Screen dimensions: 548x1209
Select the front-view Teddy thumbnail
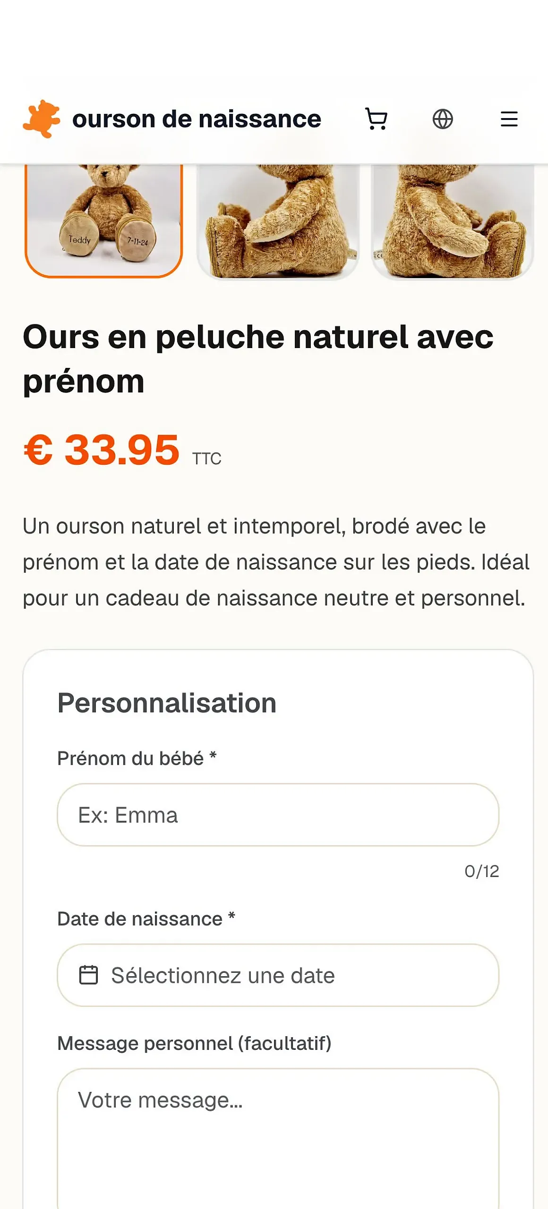(103, 220)
